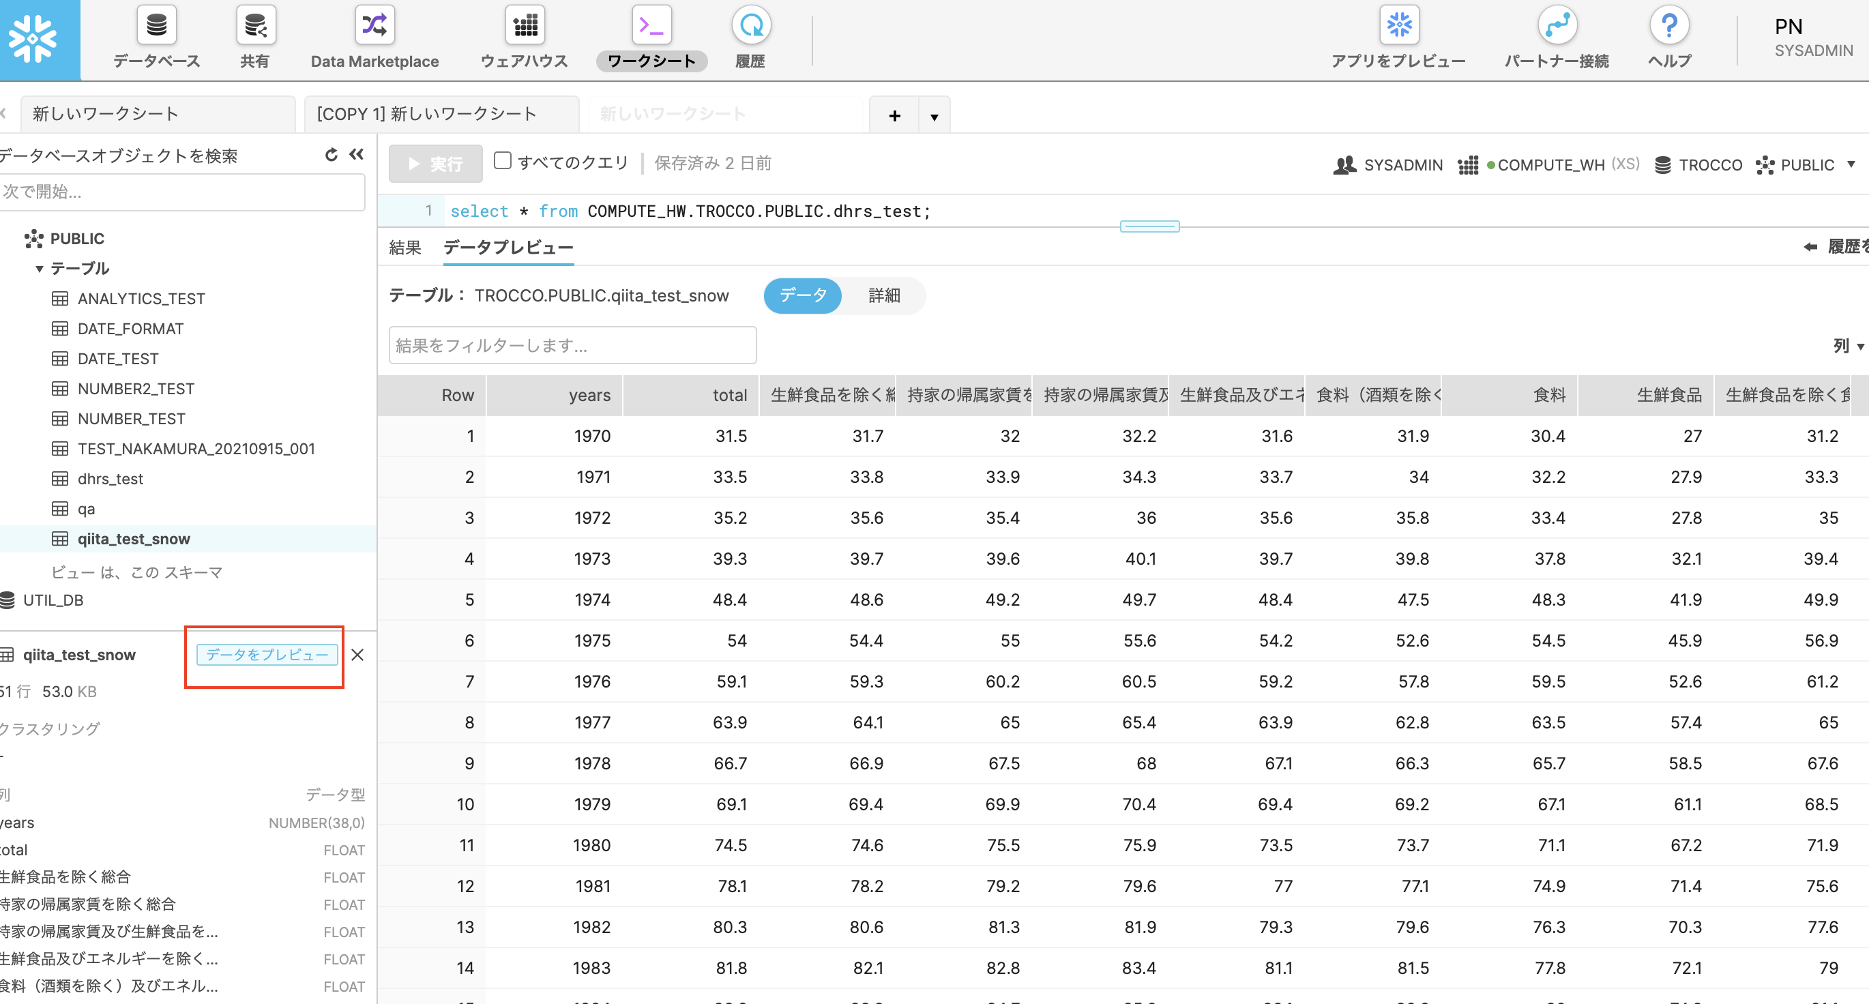Click the TROCCO database context icon
Screen dimensions: 1869x1004
pyautogui.click(x=1662, y=165)
